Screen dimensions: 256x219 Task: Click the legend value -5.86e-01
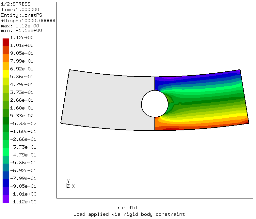[x=23, y=163]
